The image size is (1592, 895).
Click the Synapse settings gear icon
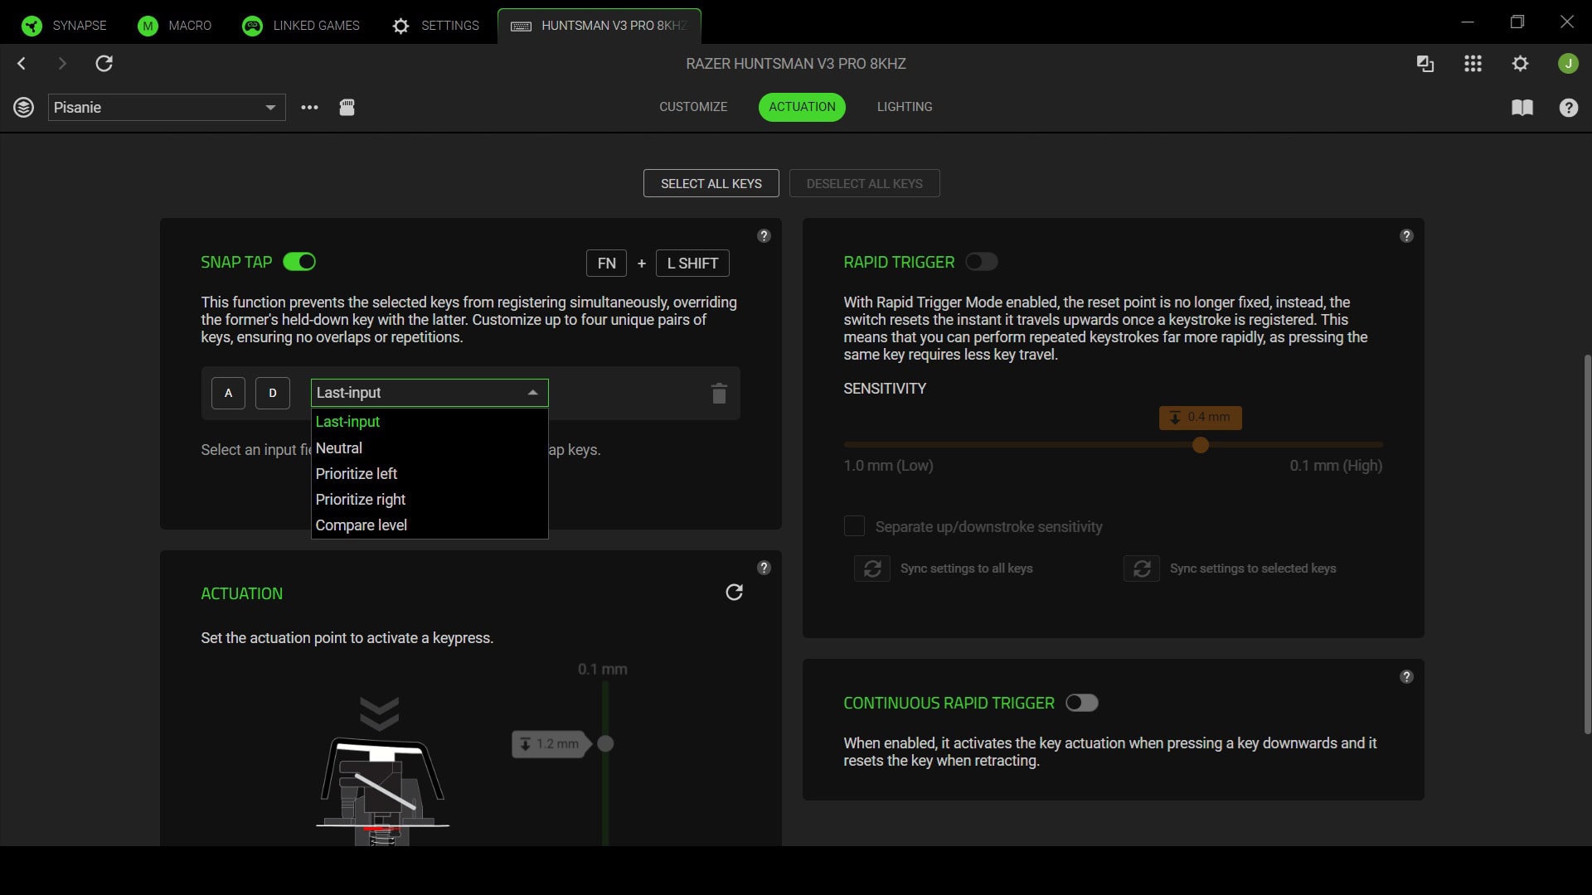click(x=1522, y=63)
